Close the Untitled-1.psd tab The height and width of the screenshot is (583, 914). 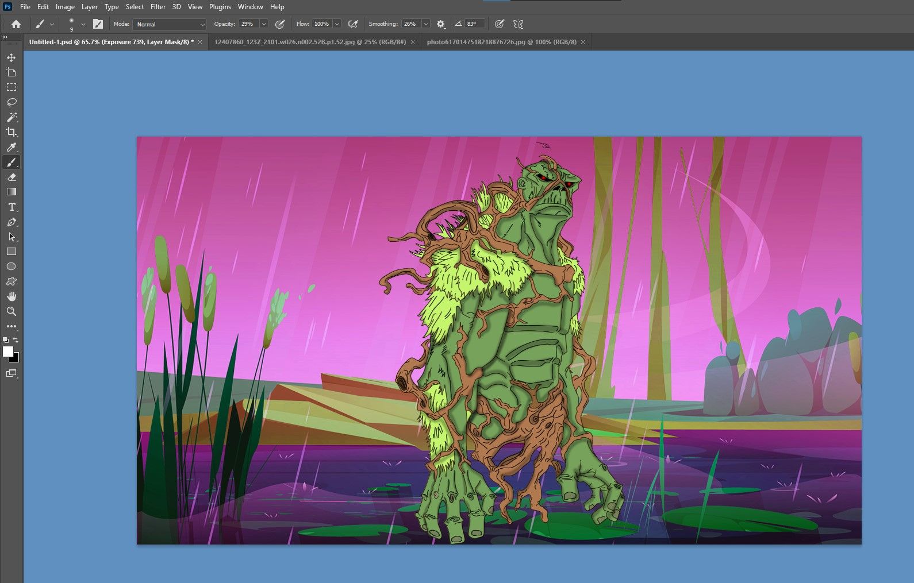pyautogui.click(x=200, y=42)
